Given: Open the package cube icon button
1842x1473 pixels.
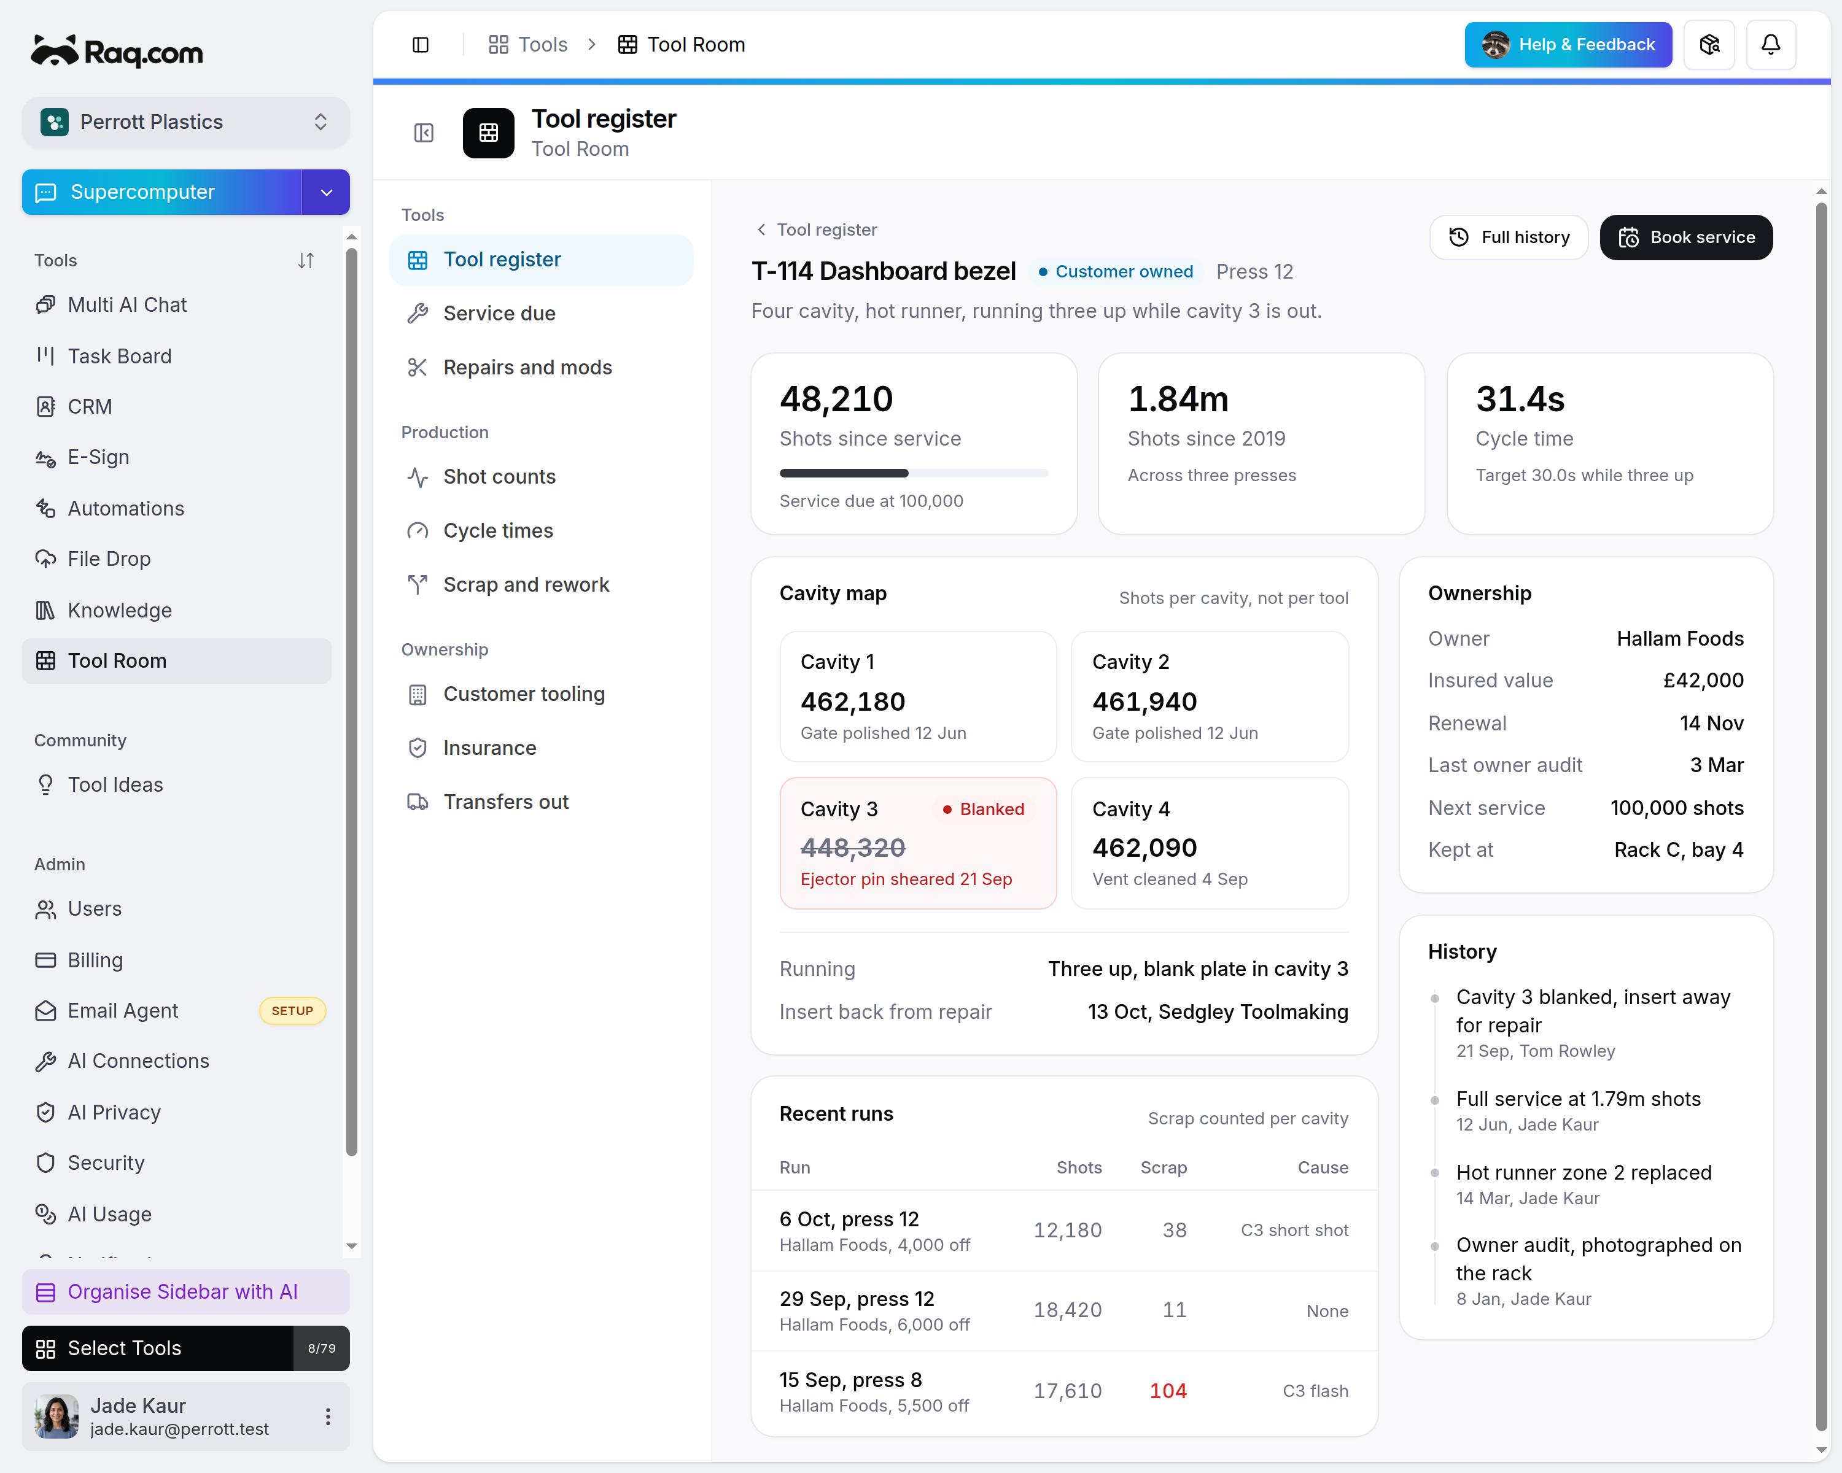Looking at the screenshot, I should [x=1709, y=44].
